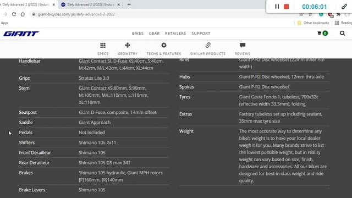
Task: Open the Bikes menu
Action: pyautogui.click(x=137, y=34)
